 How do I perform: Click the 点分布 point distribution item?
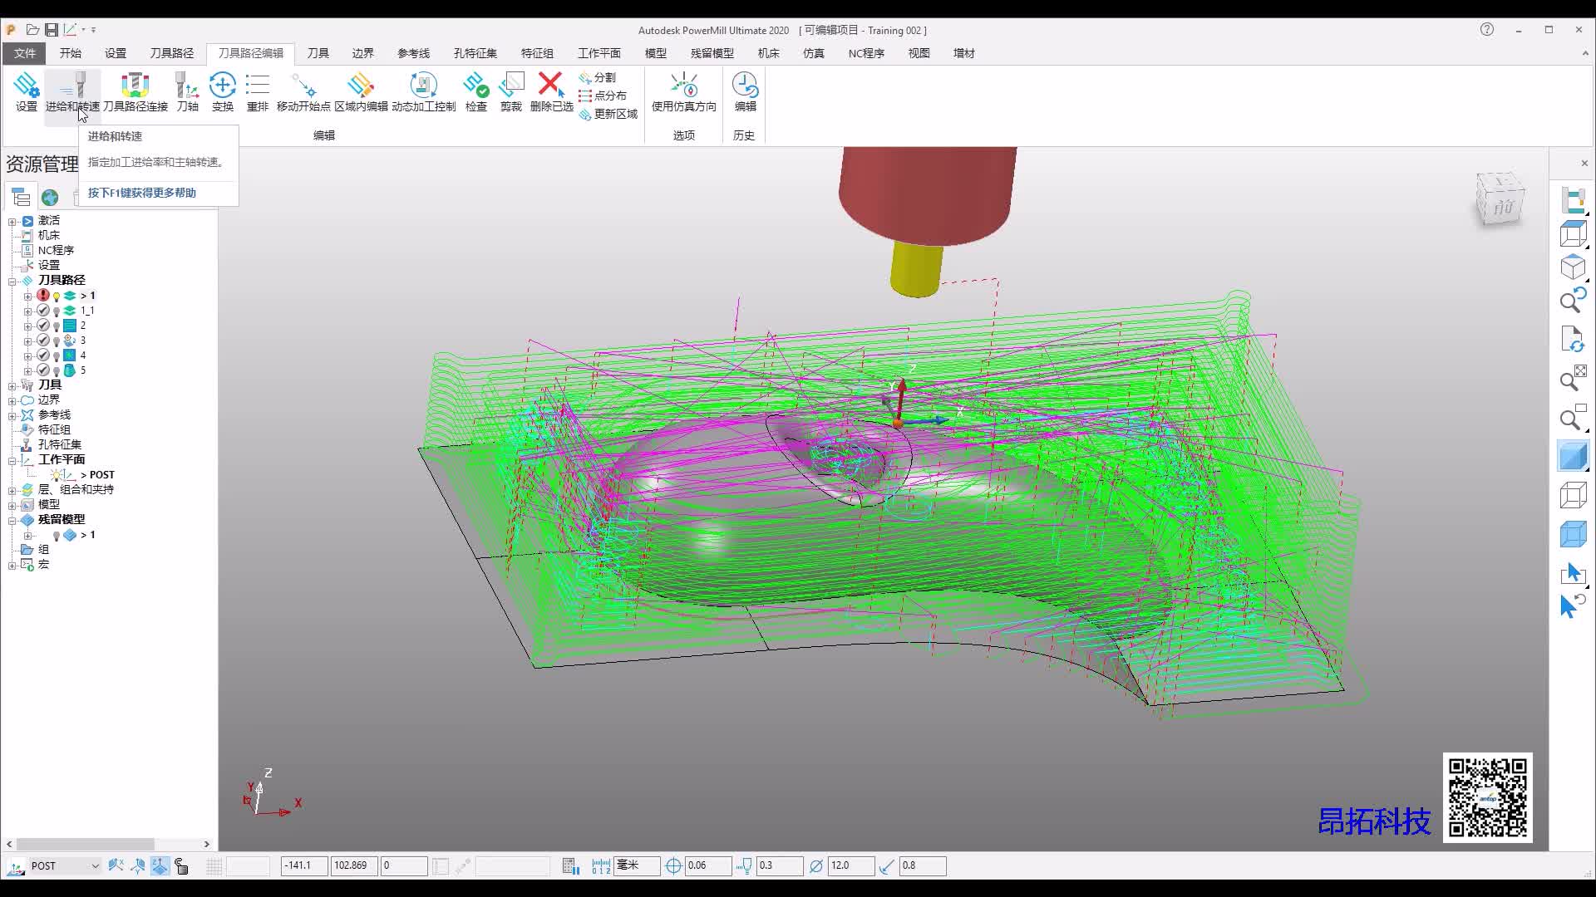[x=603, y=96]
